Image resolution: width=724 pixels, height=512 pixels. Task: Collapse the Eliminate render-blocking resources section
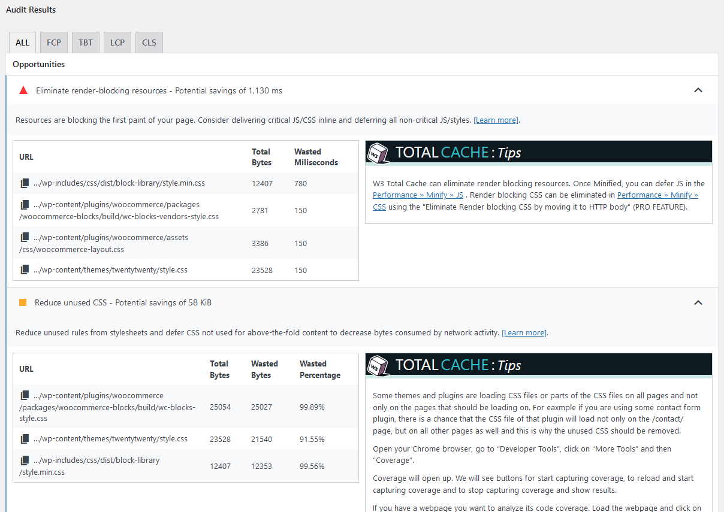click(698, 90)
